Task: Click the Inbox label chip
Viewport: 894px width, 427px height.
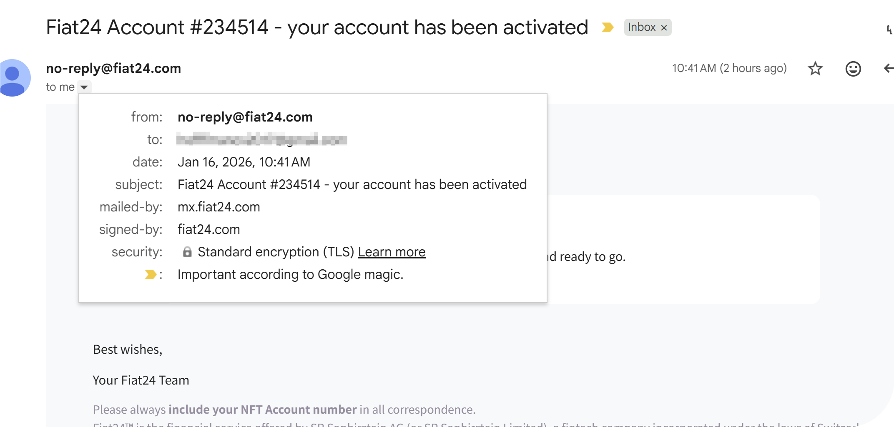Action: tap(642, 27)
